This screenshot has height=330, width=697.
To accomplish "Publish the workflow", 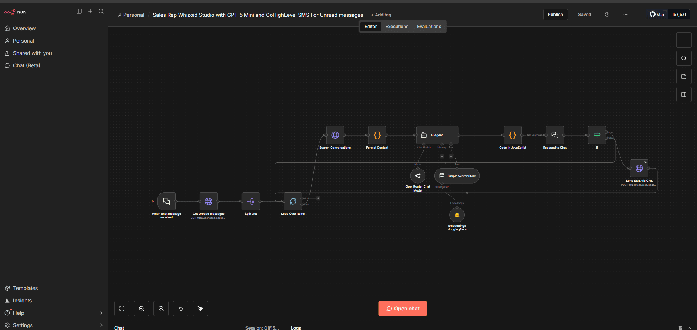I will click(x=555, y=14).
